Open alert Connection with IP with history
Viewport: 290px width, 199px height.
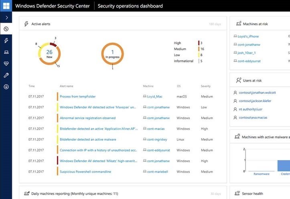coord(98,150)
